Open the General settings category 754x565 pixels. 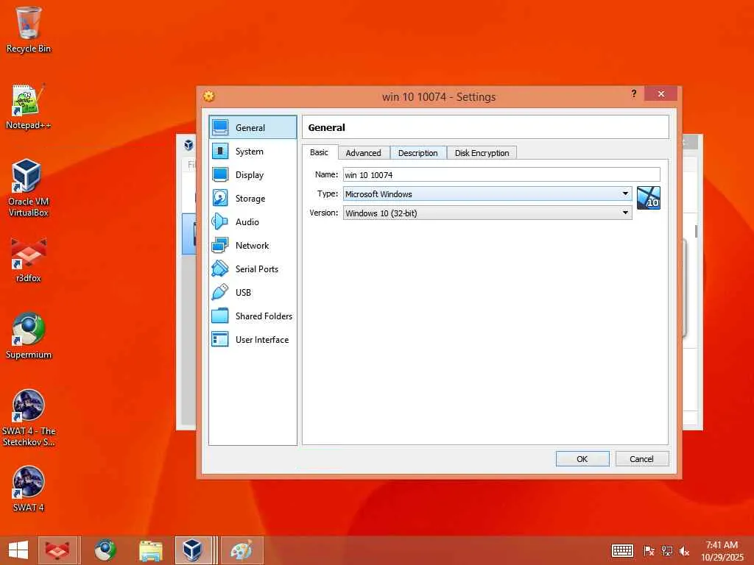pos(253,127)
